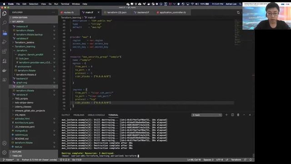Screen dimensions: 291x164
Task: Open the Search view in activity bar
Action: [x=4, y=23]
